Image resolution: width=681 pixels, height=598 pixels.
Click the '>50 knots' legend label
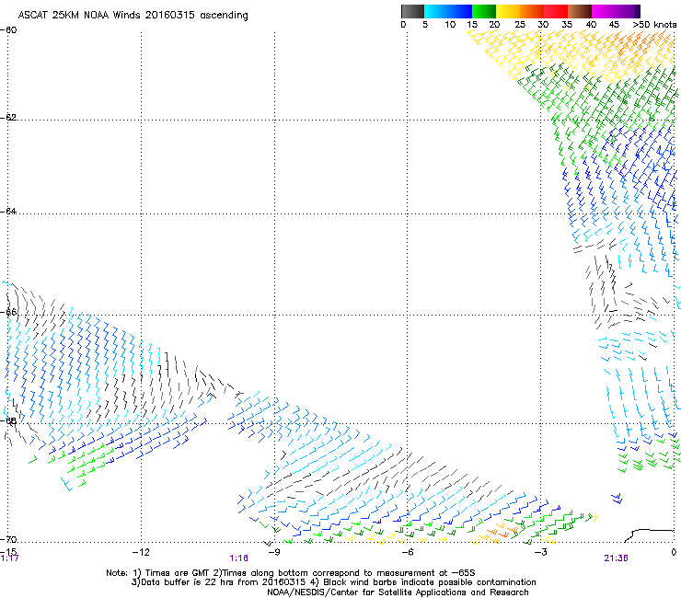pyautogui.click(x=654, y=25)
